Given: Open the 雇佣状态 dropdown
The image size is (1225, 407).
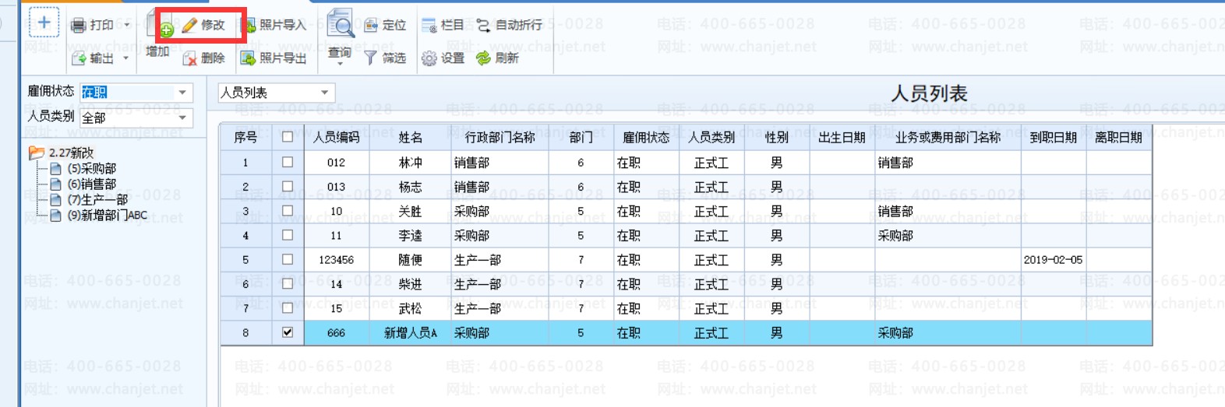Looking at the screenshot, I should (x=182, y=93).
